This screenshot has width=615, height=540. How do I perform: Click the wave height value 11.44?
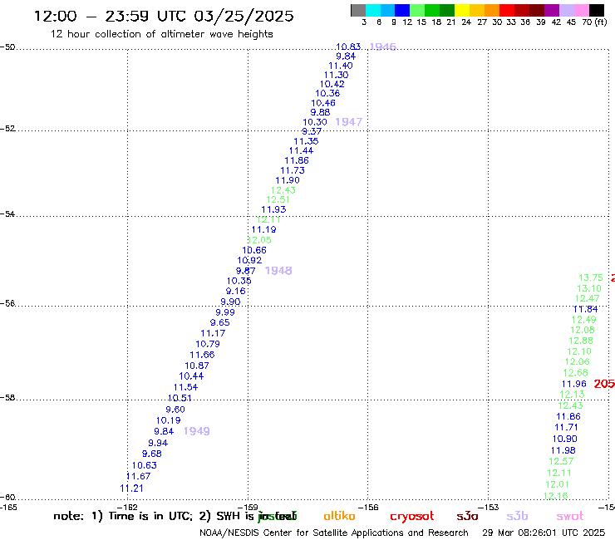point(301,150)
